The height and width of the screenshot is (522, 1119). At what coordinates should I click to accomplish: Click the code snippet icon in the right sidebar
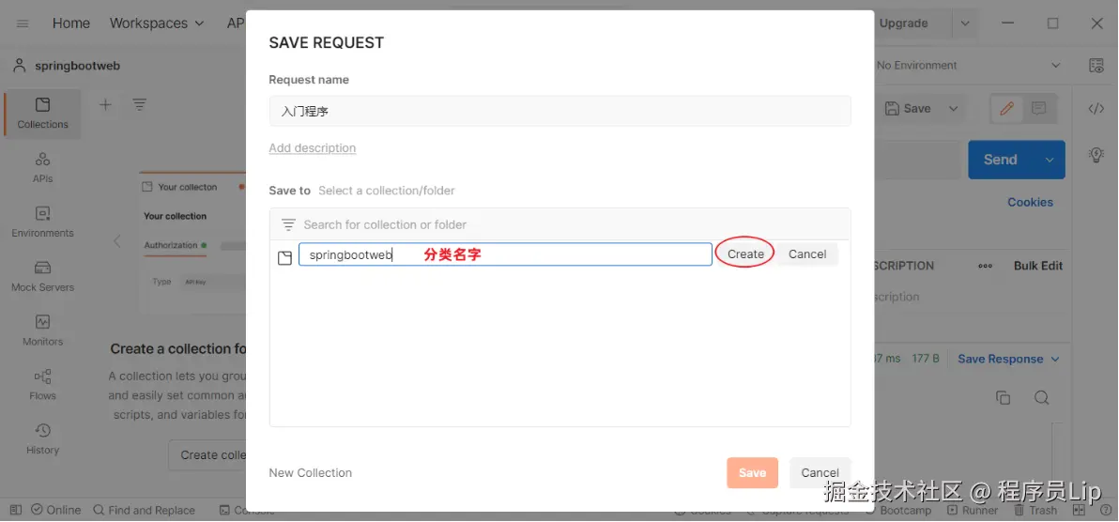[x=1096, y=109]
